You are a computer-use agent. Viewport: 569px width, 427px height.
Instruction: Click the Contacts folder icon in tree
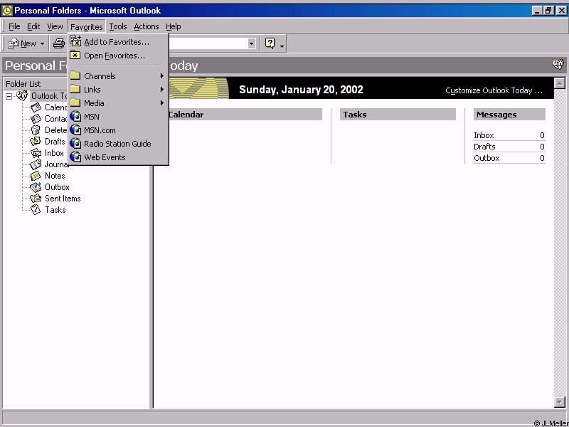(36, 118)
